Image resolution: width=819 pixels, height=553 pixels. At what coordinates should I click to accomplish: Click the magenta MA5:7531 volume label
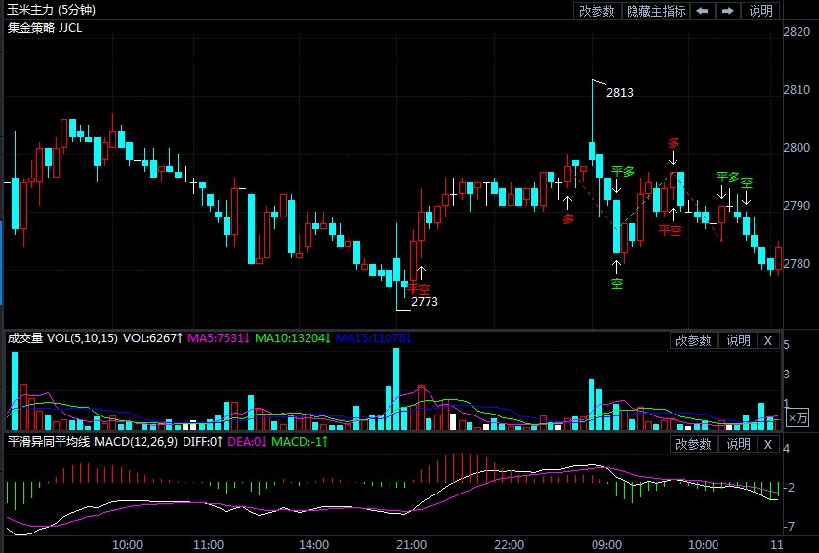tap(220, 338)
